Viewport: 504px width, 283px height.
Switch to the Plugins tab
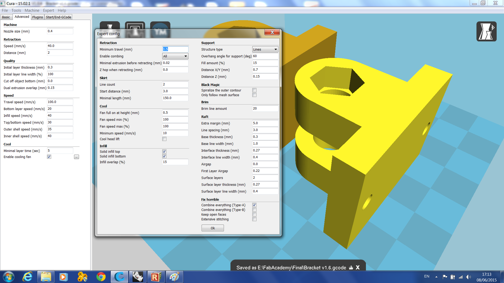tap(38, 17)
